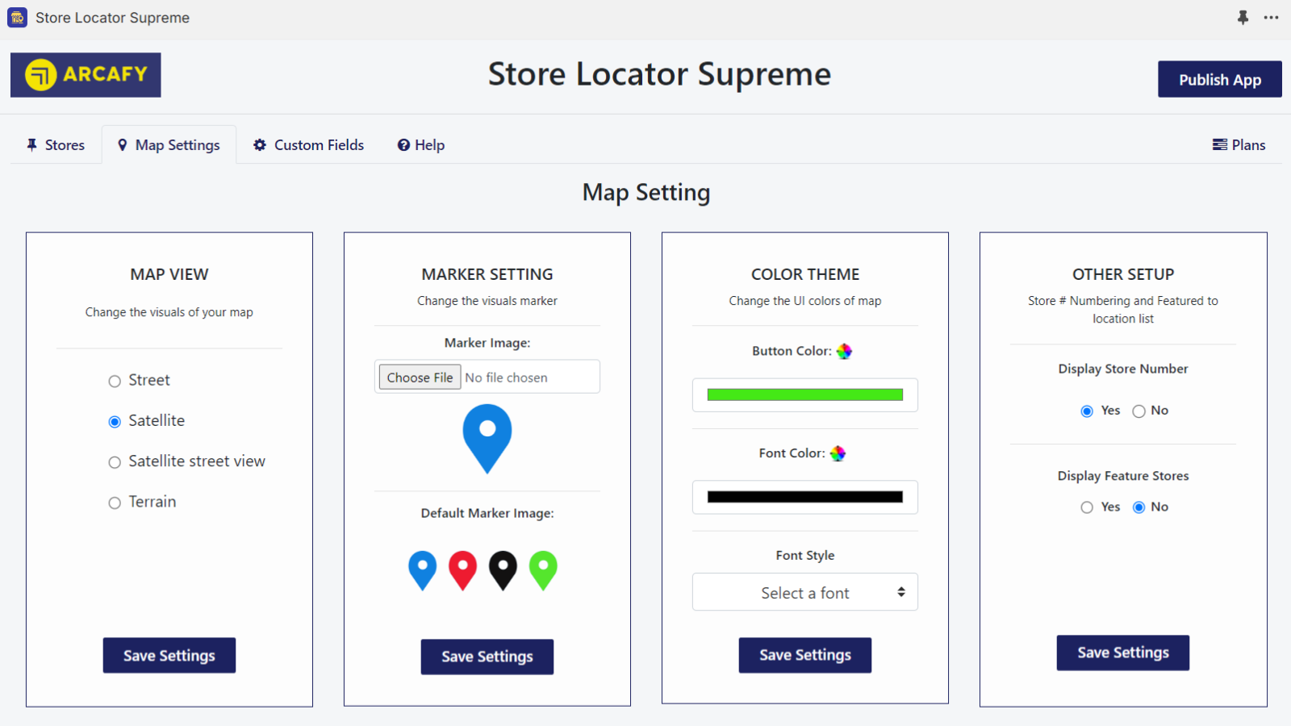Open the Plans menu
This screenshot has height=726, width=1291.
pyautogui.click(x=1239, y=145)
